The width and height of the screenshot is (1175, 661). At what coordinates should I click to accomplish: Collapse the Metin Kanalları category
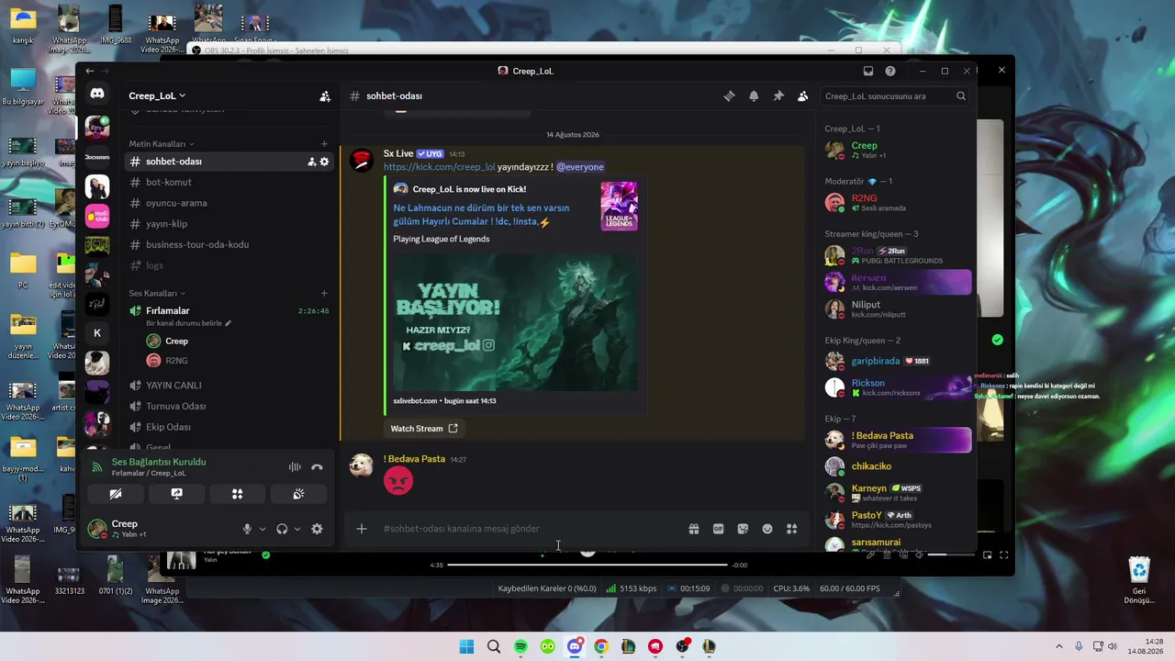coord(162,144)
